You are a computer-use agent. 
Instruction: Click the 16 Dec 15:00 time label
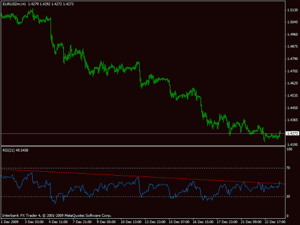203,222
